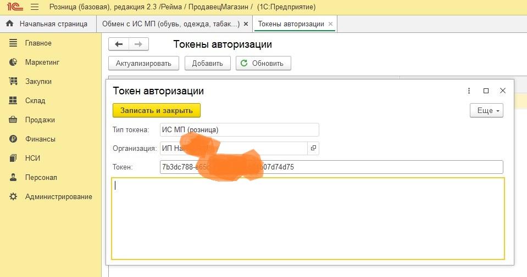Open organization record via field's open icon
This screenshot has height=277, width=527.
click(313, 148)
